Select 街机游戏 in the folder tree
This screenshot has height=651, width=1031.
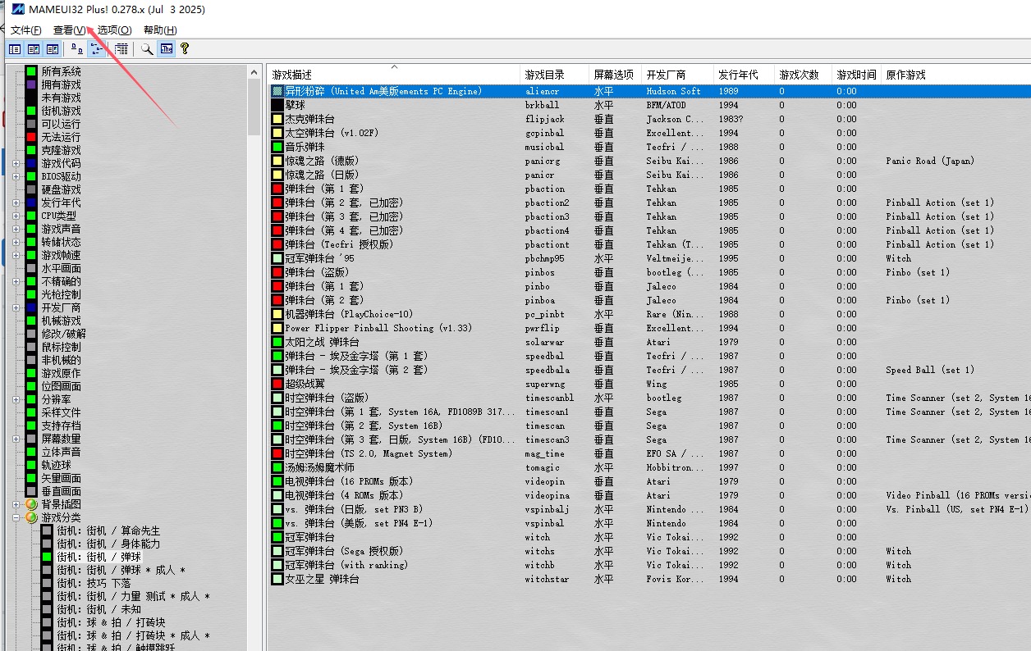(x=62, y=111)
